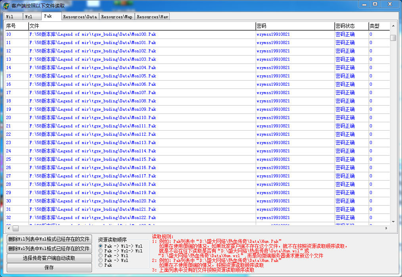Image resolution: width=402 pixels, height=277 pixels.
Task: Click the 类型 column header
Action: pyautogui.click(x=379, y=26)
